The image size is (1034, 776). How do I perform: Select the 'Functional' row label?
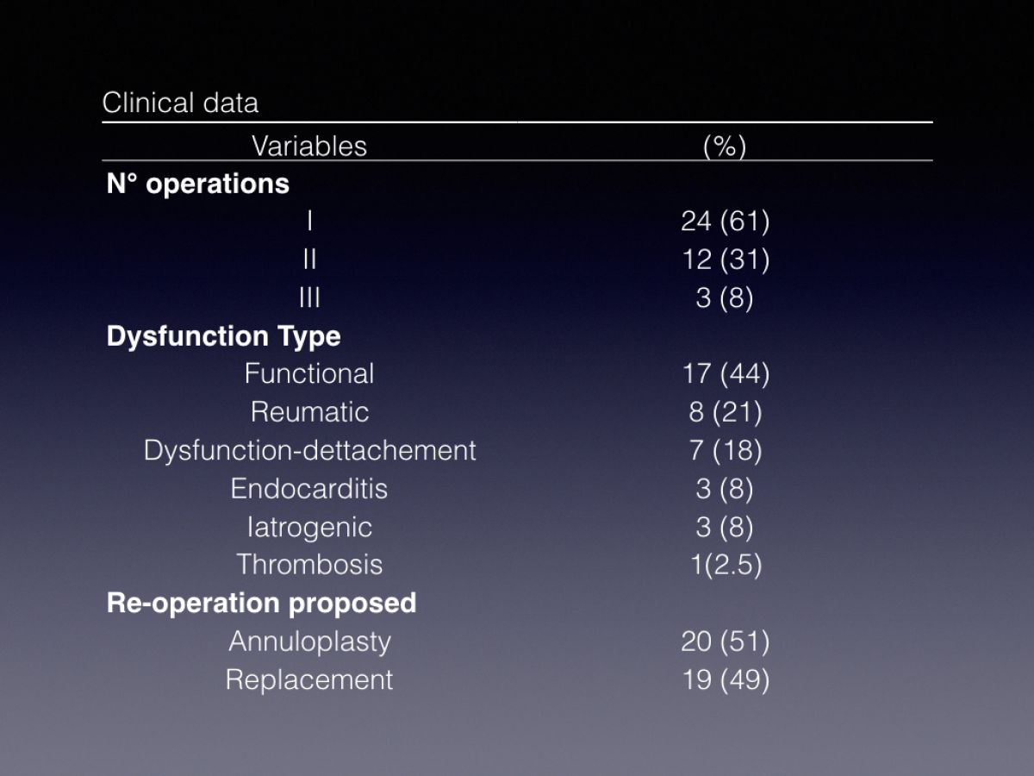click(309, 373)
